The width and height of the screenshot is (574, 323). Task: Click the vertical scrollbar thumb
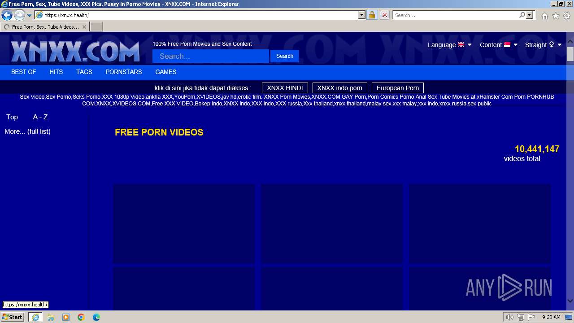click(x=570, y=55)
